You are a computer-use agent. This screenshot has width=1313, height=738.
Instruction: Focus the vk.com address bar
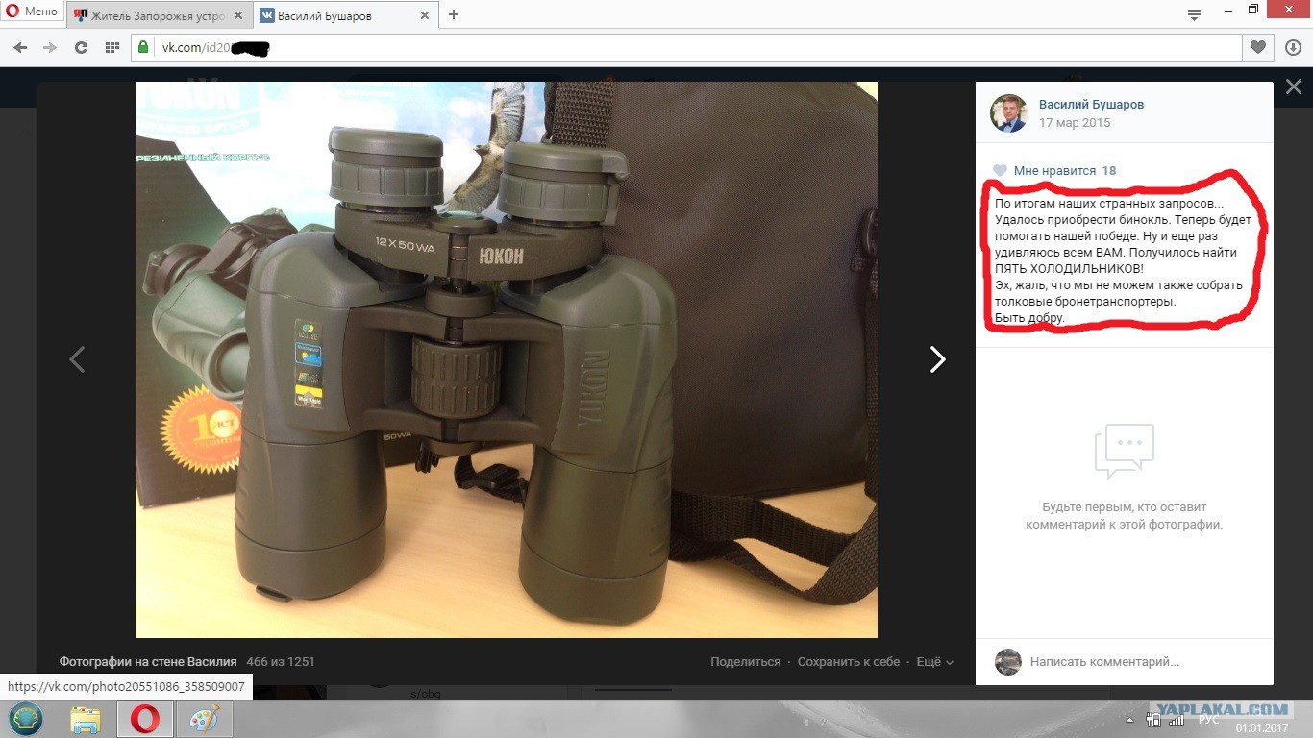[685, 47]
